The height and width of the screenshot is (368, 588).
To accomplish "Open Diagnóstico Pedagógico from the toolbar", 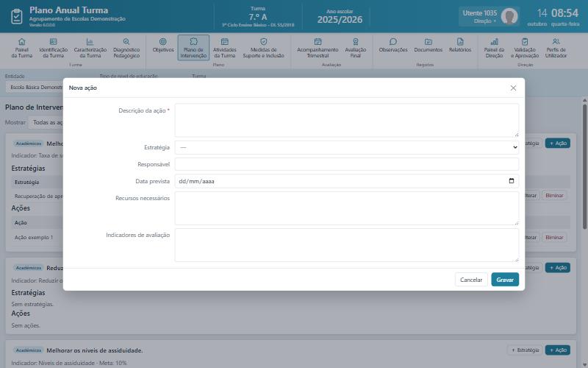I will (x=126, y=48).
